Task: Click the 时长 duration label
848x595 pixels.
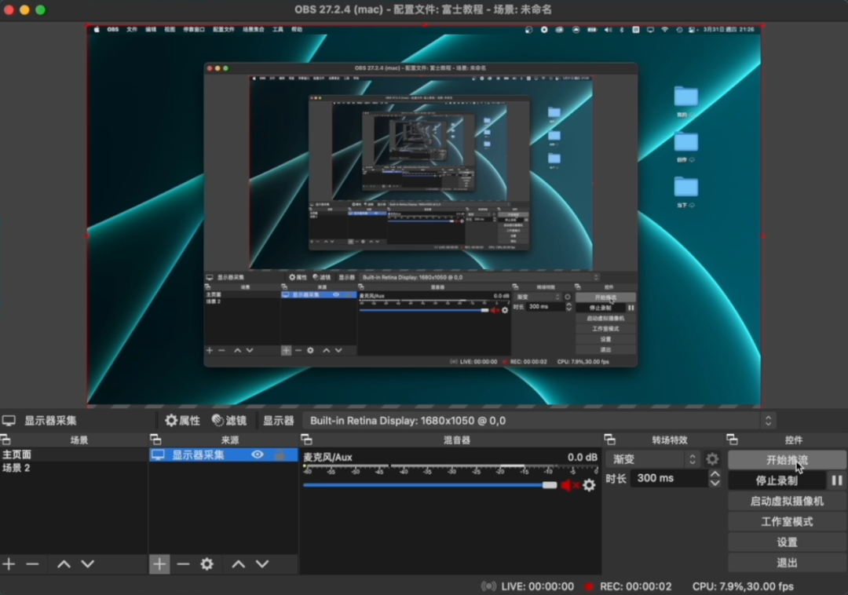Action: coord(616,478)
